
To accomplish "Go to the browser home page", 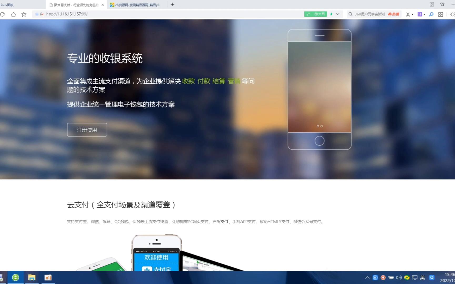I will pos(13,14).
